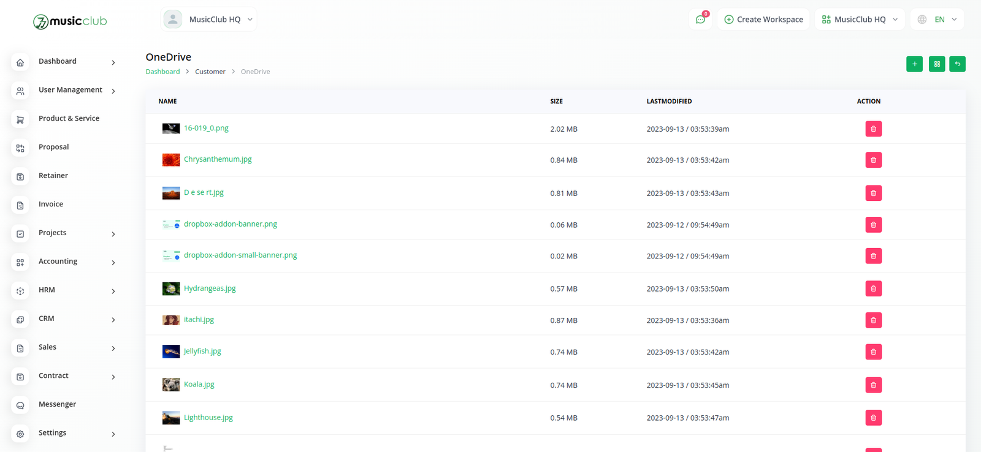Viewport: 981px width, 452px height.
Task: Expand the Projects menu chevron
Action: point(113,234)
